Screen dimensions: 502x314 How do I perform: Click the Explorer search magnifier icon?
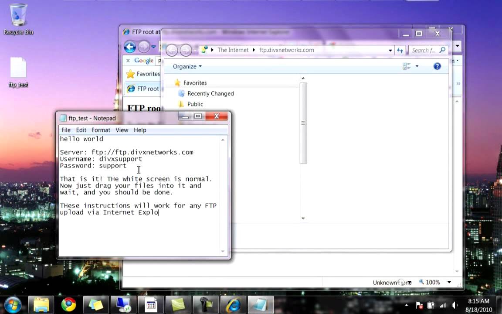[443, 50]
